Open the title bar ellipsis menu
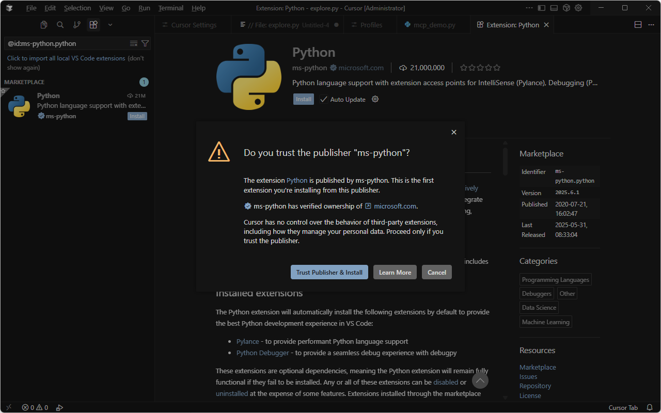The height and width of the screenshot is (413, 661). point(529,8)
